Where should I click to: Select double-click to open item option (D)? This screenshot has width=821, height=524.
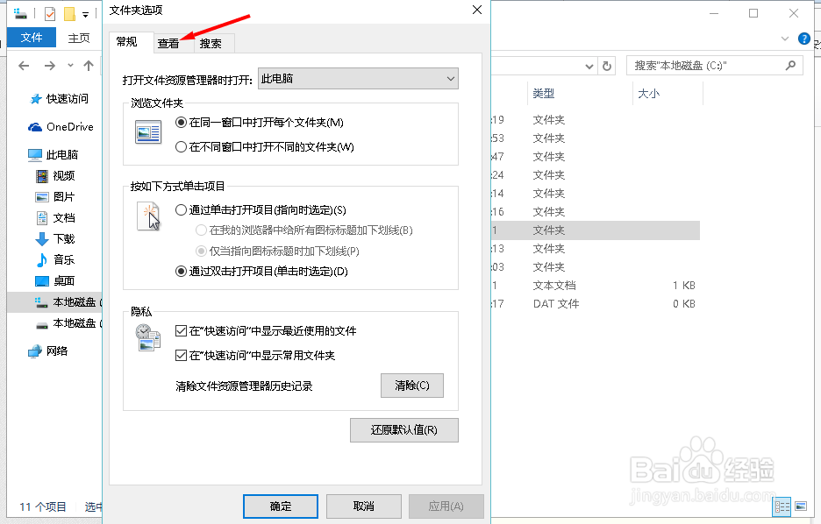click(261, 272)
